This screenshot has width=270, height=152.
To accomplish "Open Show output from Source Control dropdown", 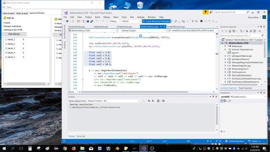I will click(x=113, y=101).
